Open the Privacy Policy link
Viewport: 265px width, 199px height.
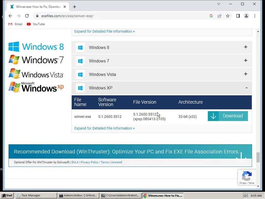(x=90, y=162)
